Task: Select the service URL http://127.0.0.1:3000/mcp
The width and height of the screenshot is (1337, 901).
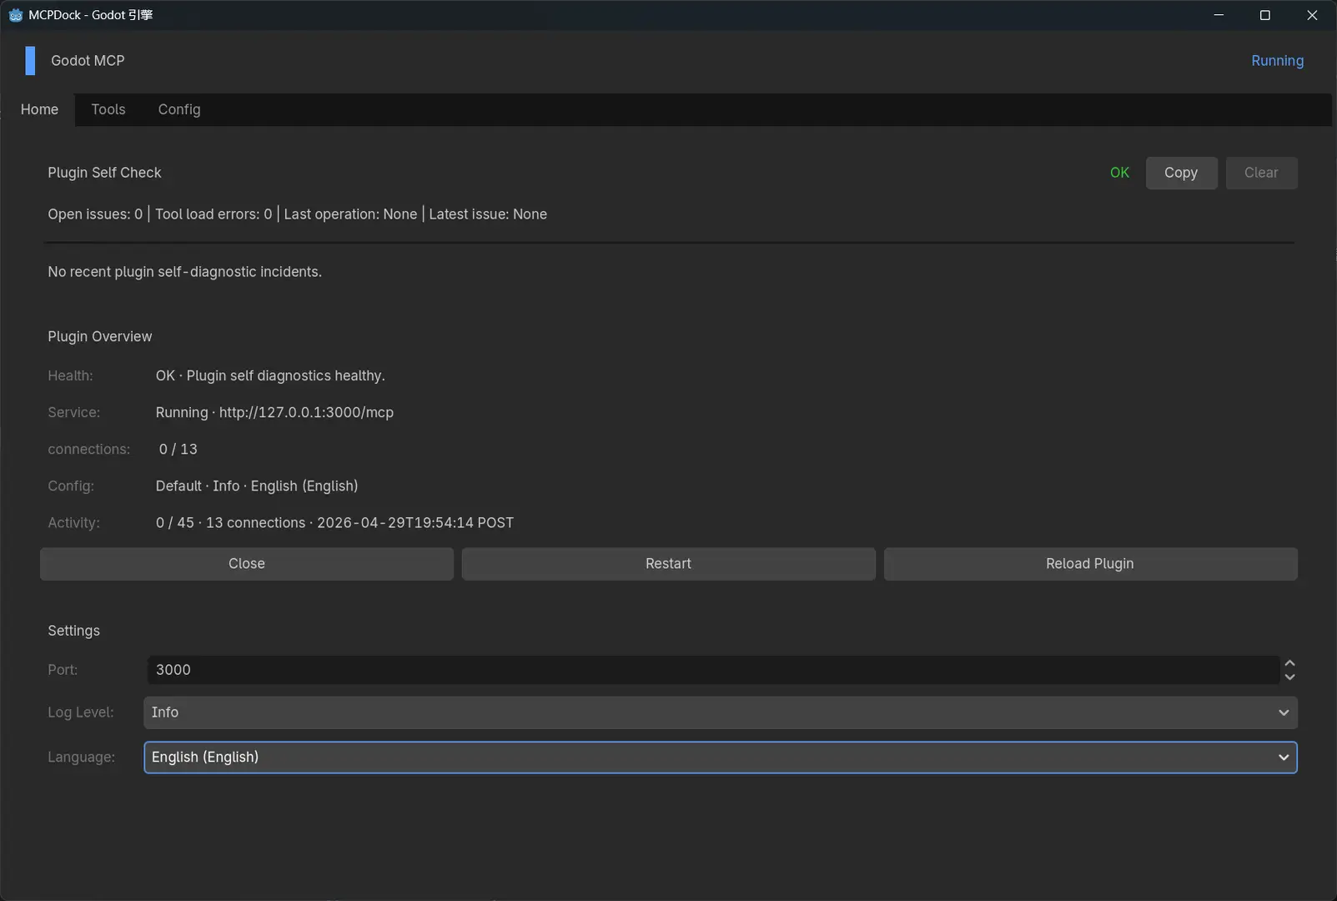Action: coord(306,412)
